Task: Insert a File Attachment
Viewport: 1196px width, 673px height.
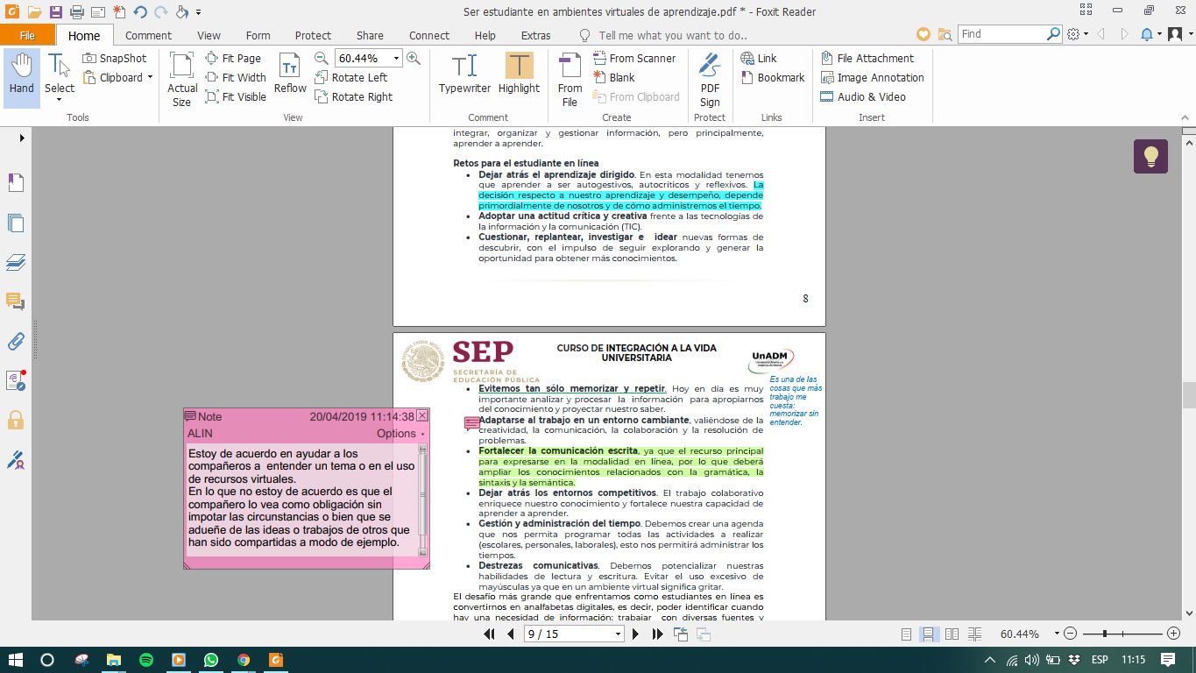Action: (867, 58)
